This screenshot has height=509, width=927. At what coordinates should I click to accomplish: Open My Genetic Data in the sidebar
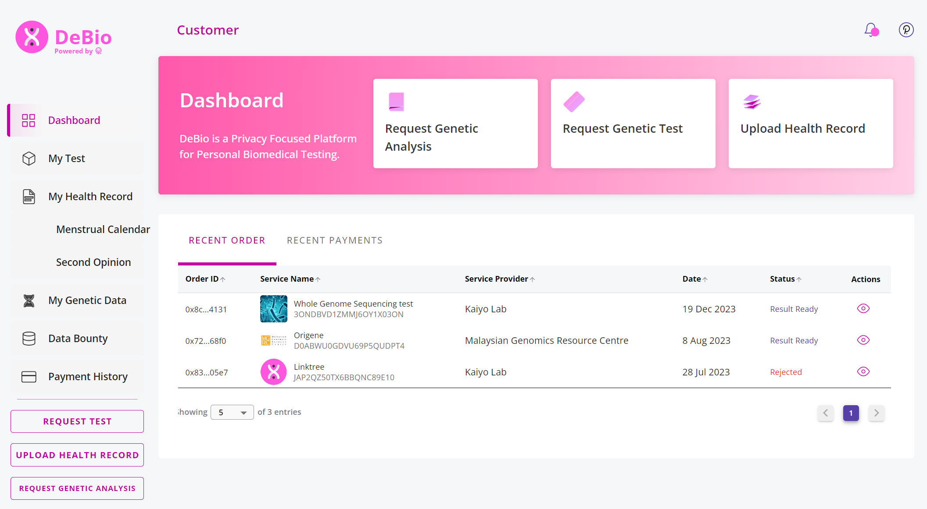(x=77, y=300)
